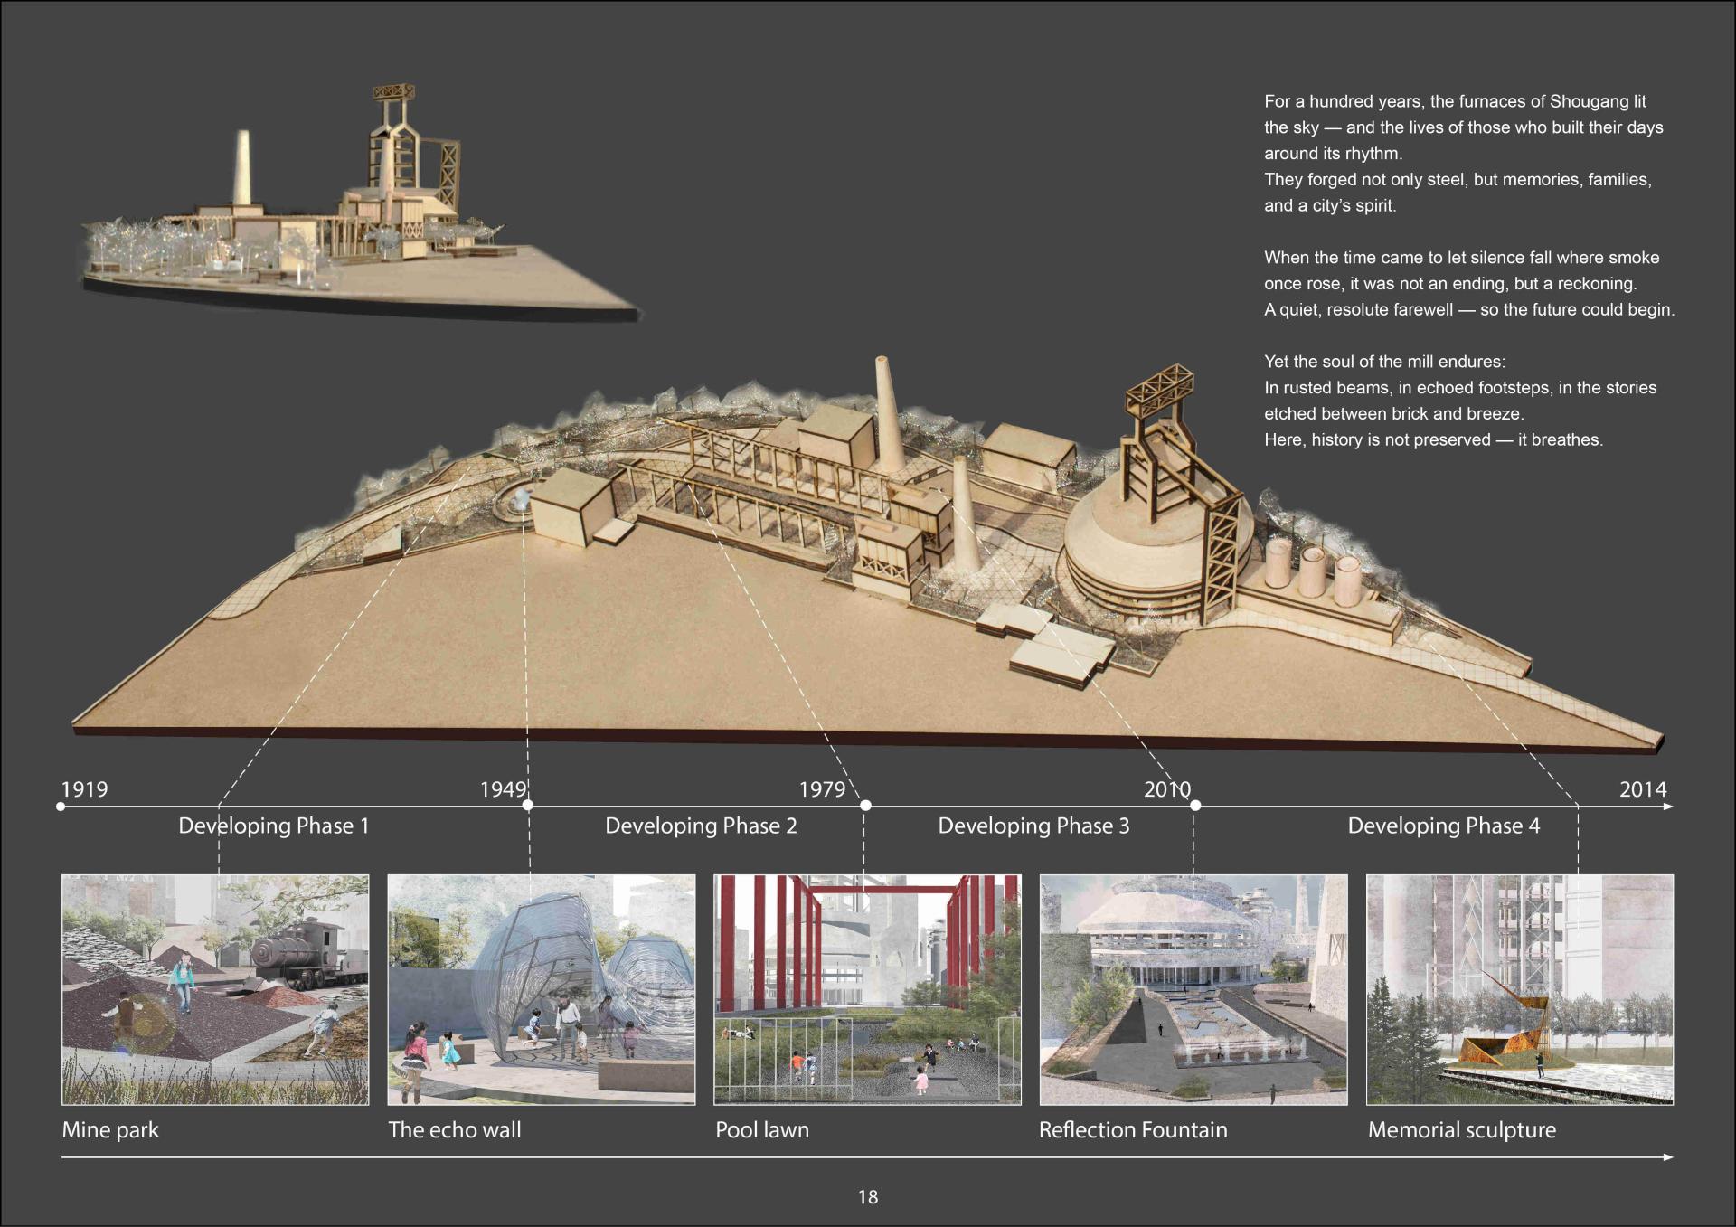Select the large site model photo

point(868,556)
